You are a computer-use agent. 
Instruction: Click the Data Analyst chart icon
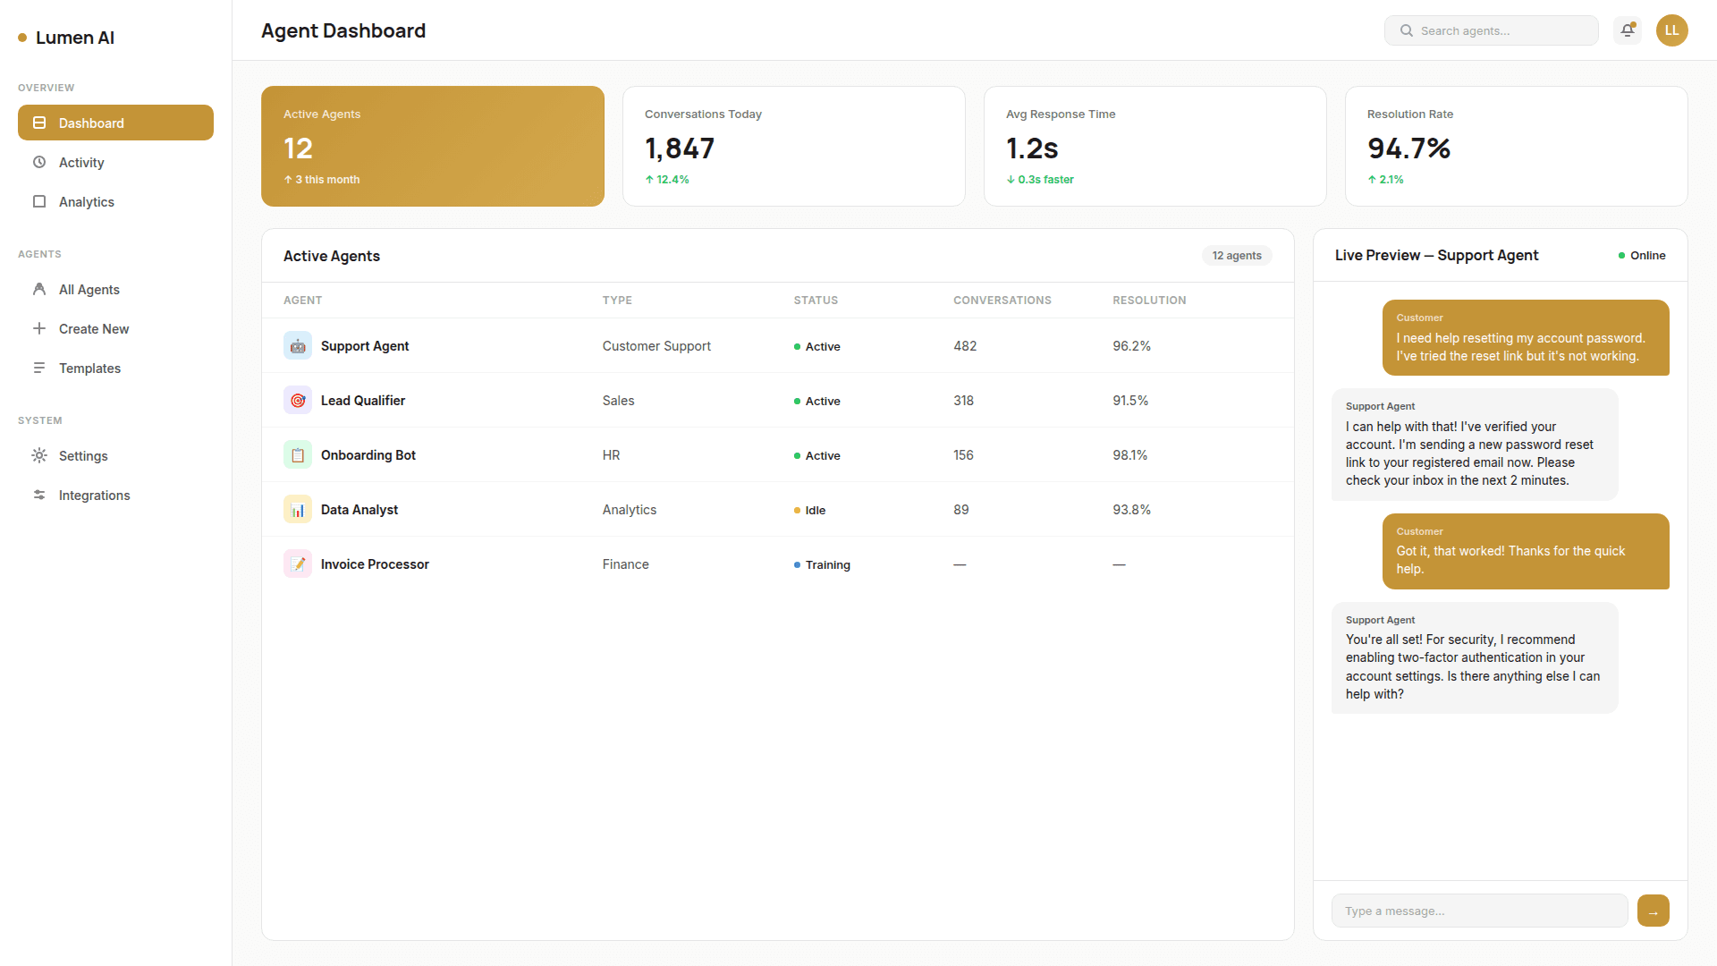297,509
